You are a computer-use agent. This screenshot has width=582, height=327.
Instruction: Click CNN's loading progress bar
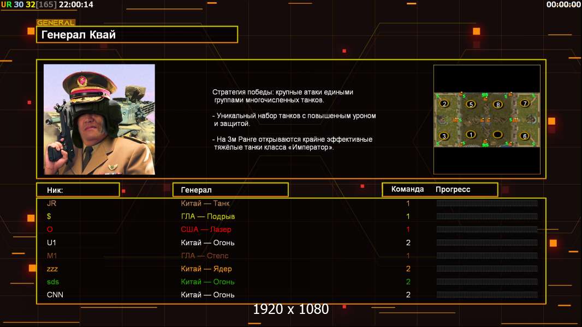(487, 295)
